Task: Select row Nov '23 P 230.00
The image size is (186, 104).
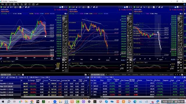Action: click(44, 86)
